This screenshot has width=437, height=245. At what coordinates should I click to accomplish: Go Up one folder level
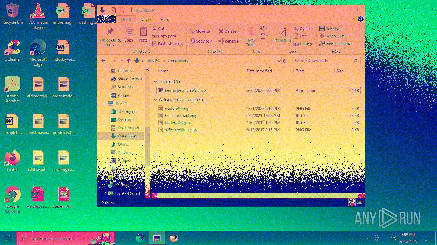coord(128,61)
